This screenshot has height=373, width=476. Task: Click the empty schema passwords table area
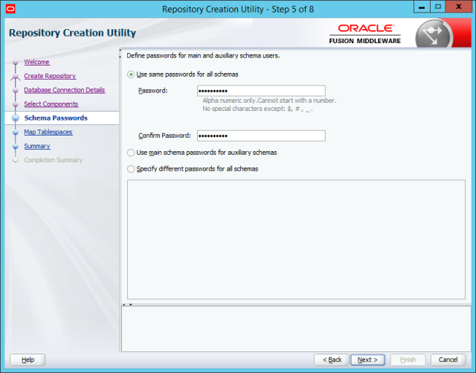(296, 240)
